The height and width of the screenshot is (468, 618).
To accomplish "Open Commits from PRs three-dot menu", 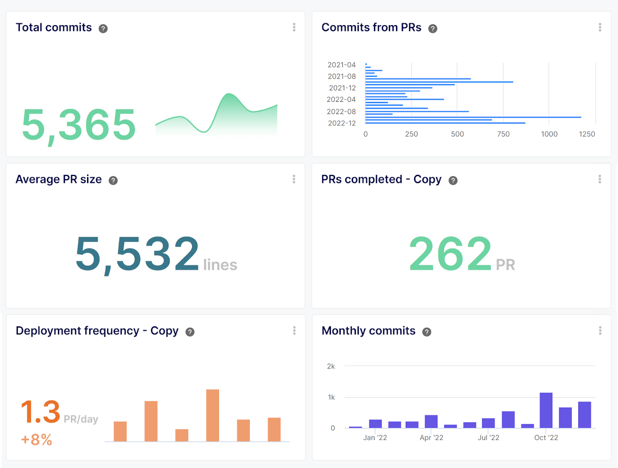I will [x=600, y=27].
